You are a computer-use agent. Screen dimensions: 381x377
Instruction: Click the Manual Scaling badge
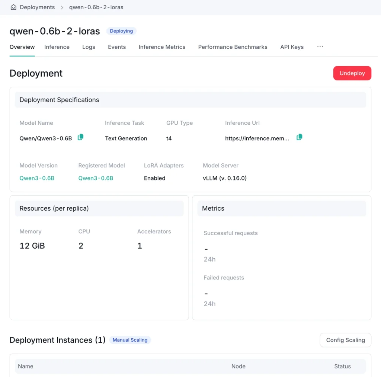click(x=130, y=340)
